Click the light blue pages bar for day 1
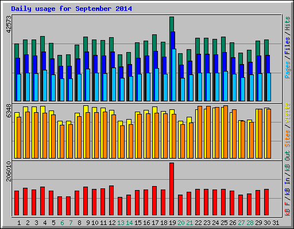 [19, 88]
